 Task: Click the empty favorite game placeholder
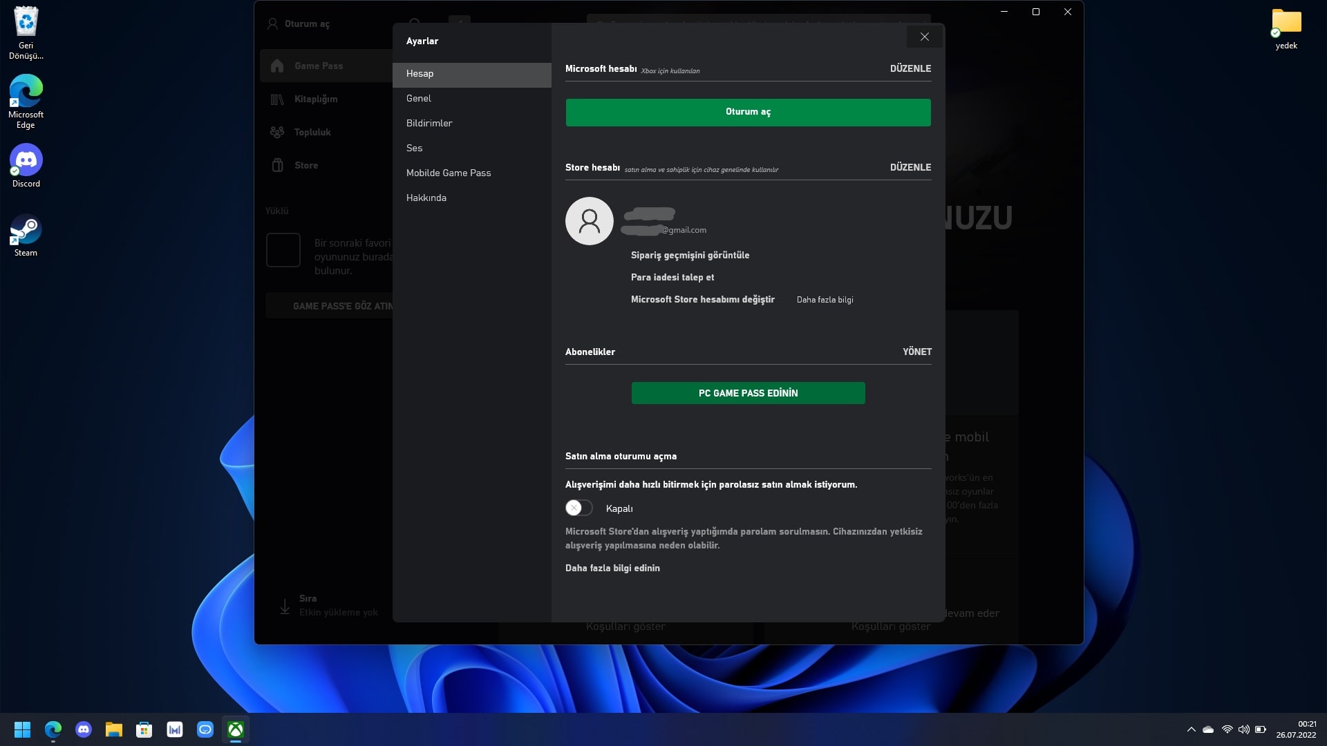point(283,250)
